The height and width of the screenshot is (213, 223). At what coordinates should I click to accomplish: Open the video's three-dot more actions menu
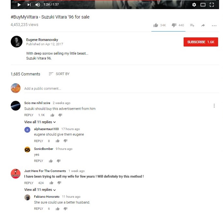click(x=214, y=26)
